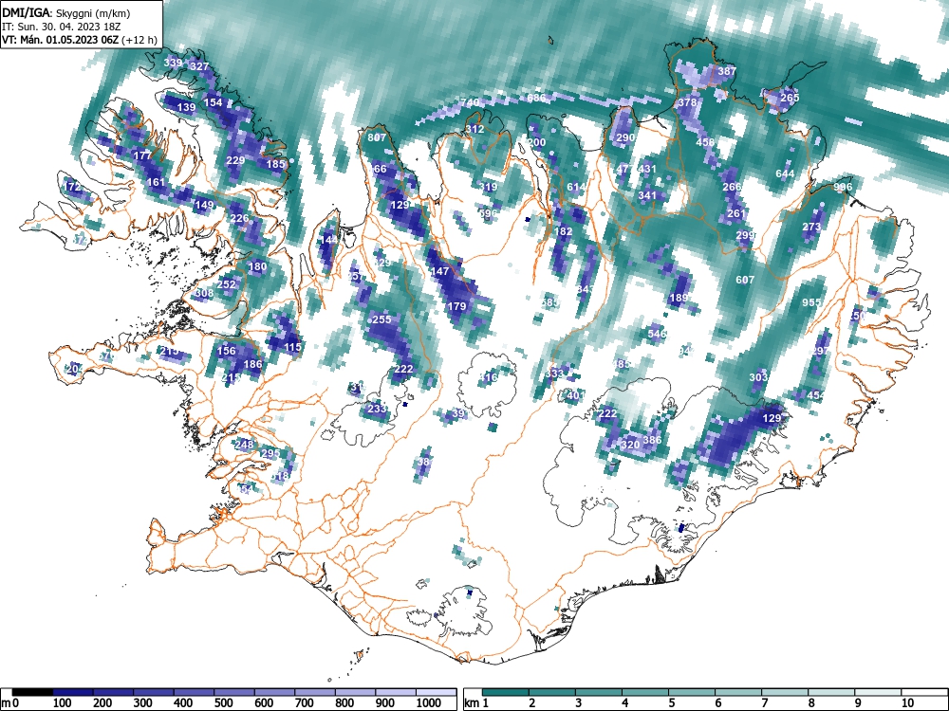Screen dimensions: 949x711
Task: Select the 248 value in the southwest
Action: click(244, 445)
